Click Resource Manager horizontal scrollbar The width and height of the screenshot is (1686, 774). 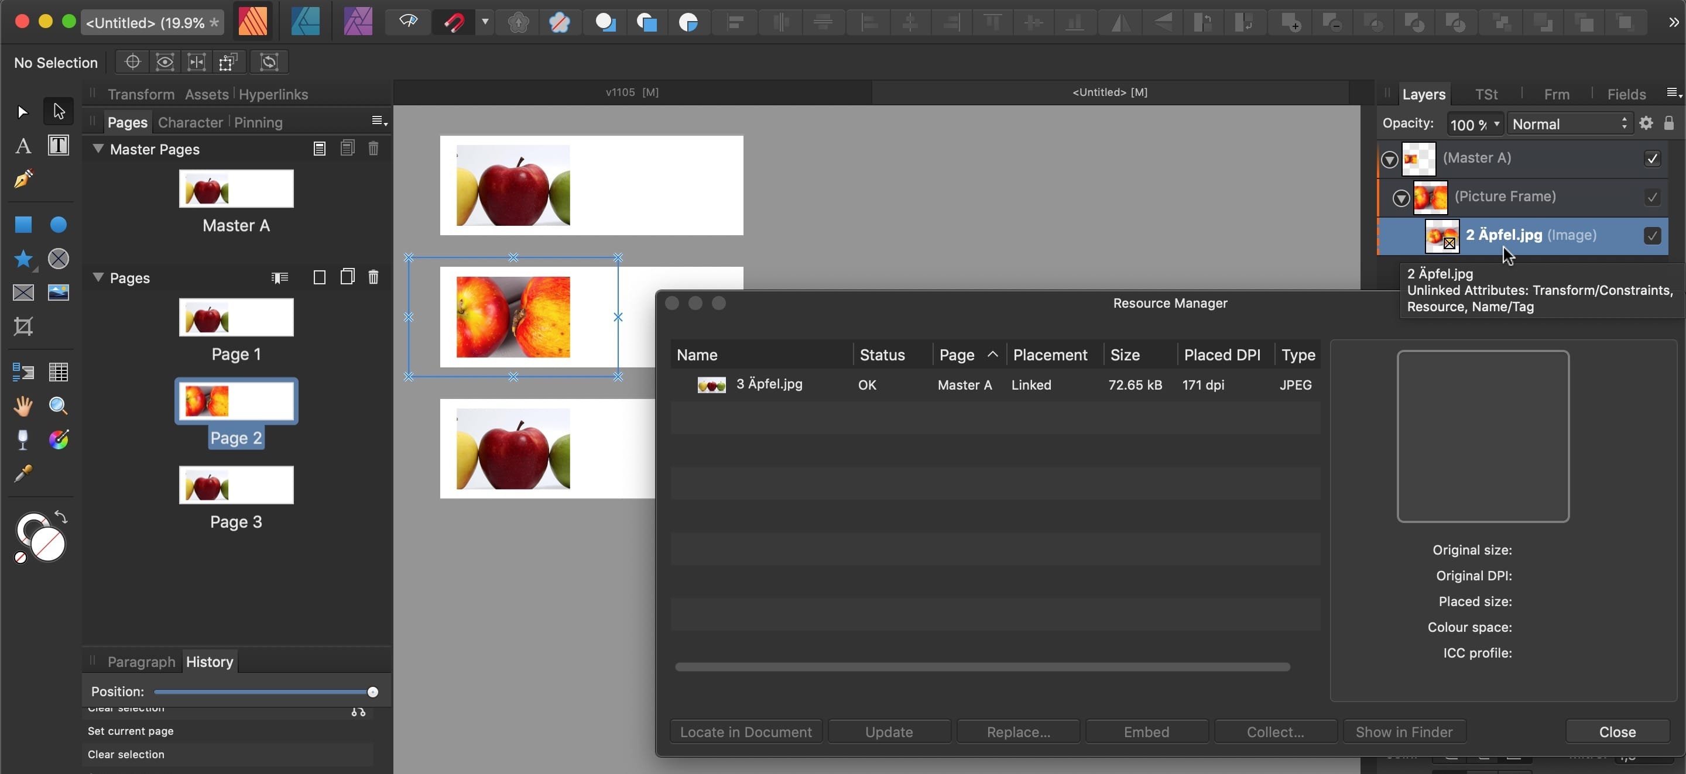pos(982,667)
